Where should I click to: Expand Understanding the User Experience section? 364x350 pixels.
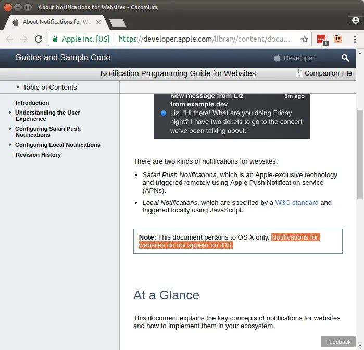10,113
